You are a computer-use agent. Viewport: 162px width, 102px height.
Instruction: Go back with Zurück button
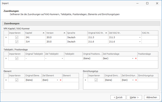(118, 97)
